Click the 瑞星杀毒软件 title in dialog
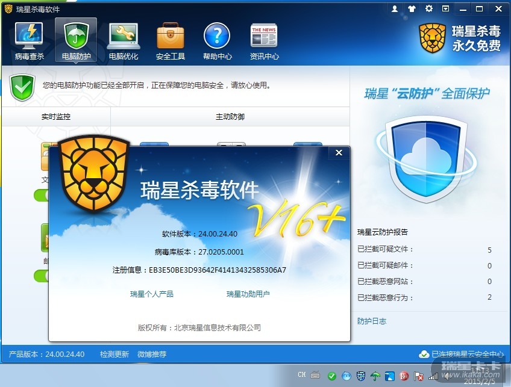This screenshot has width=511, height=387. point(199,190)
